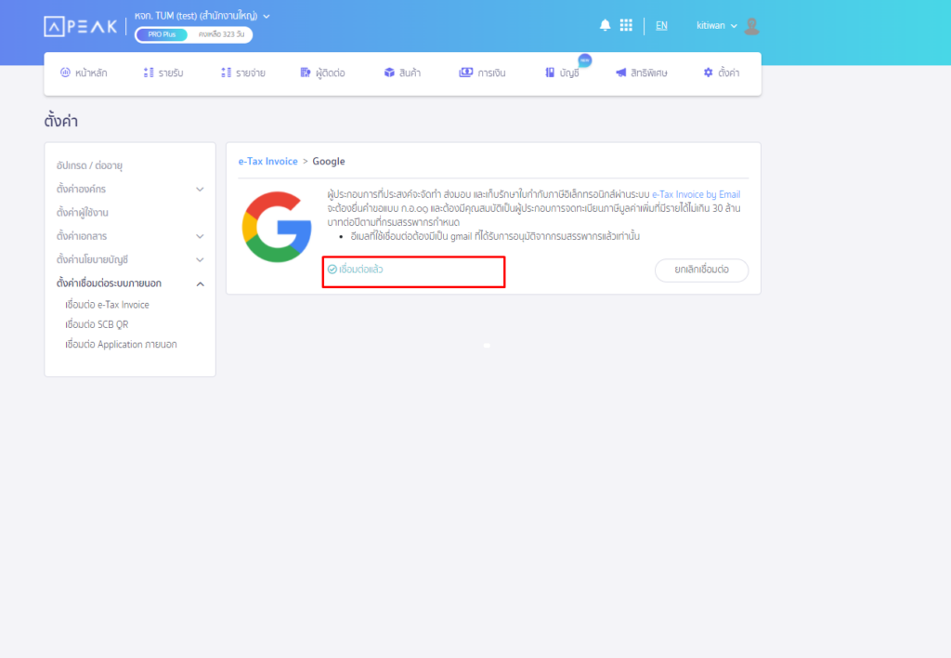Image resolution: width=951 pixels, height=658 pixels.
Task: Click the บัญชี book icon
Action: [550, 72]
